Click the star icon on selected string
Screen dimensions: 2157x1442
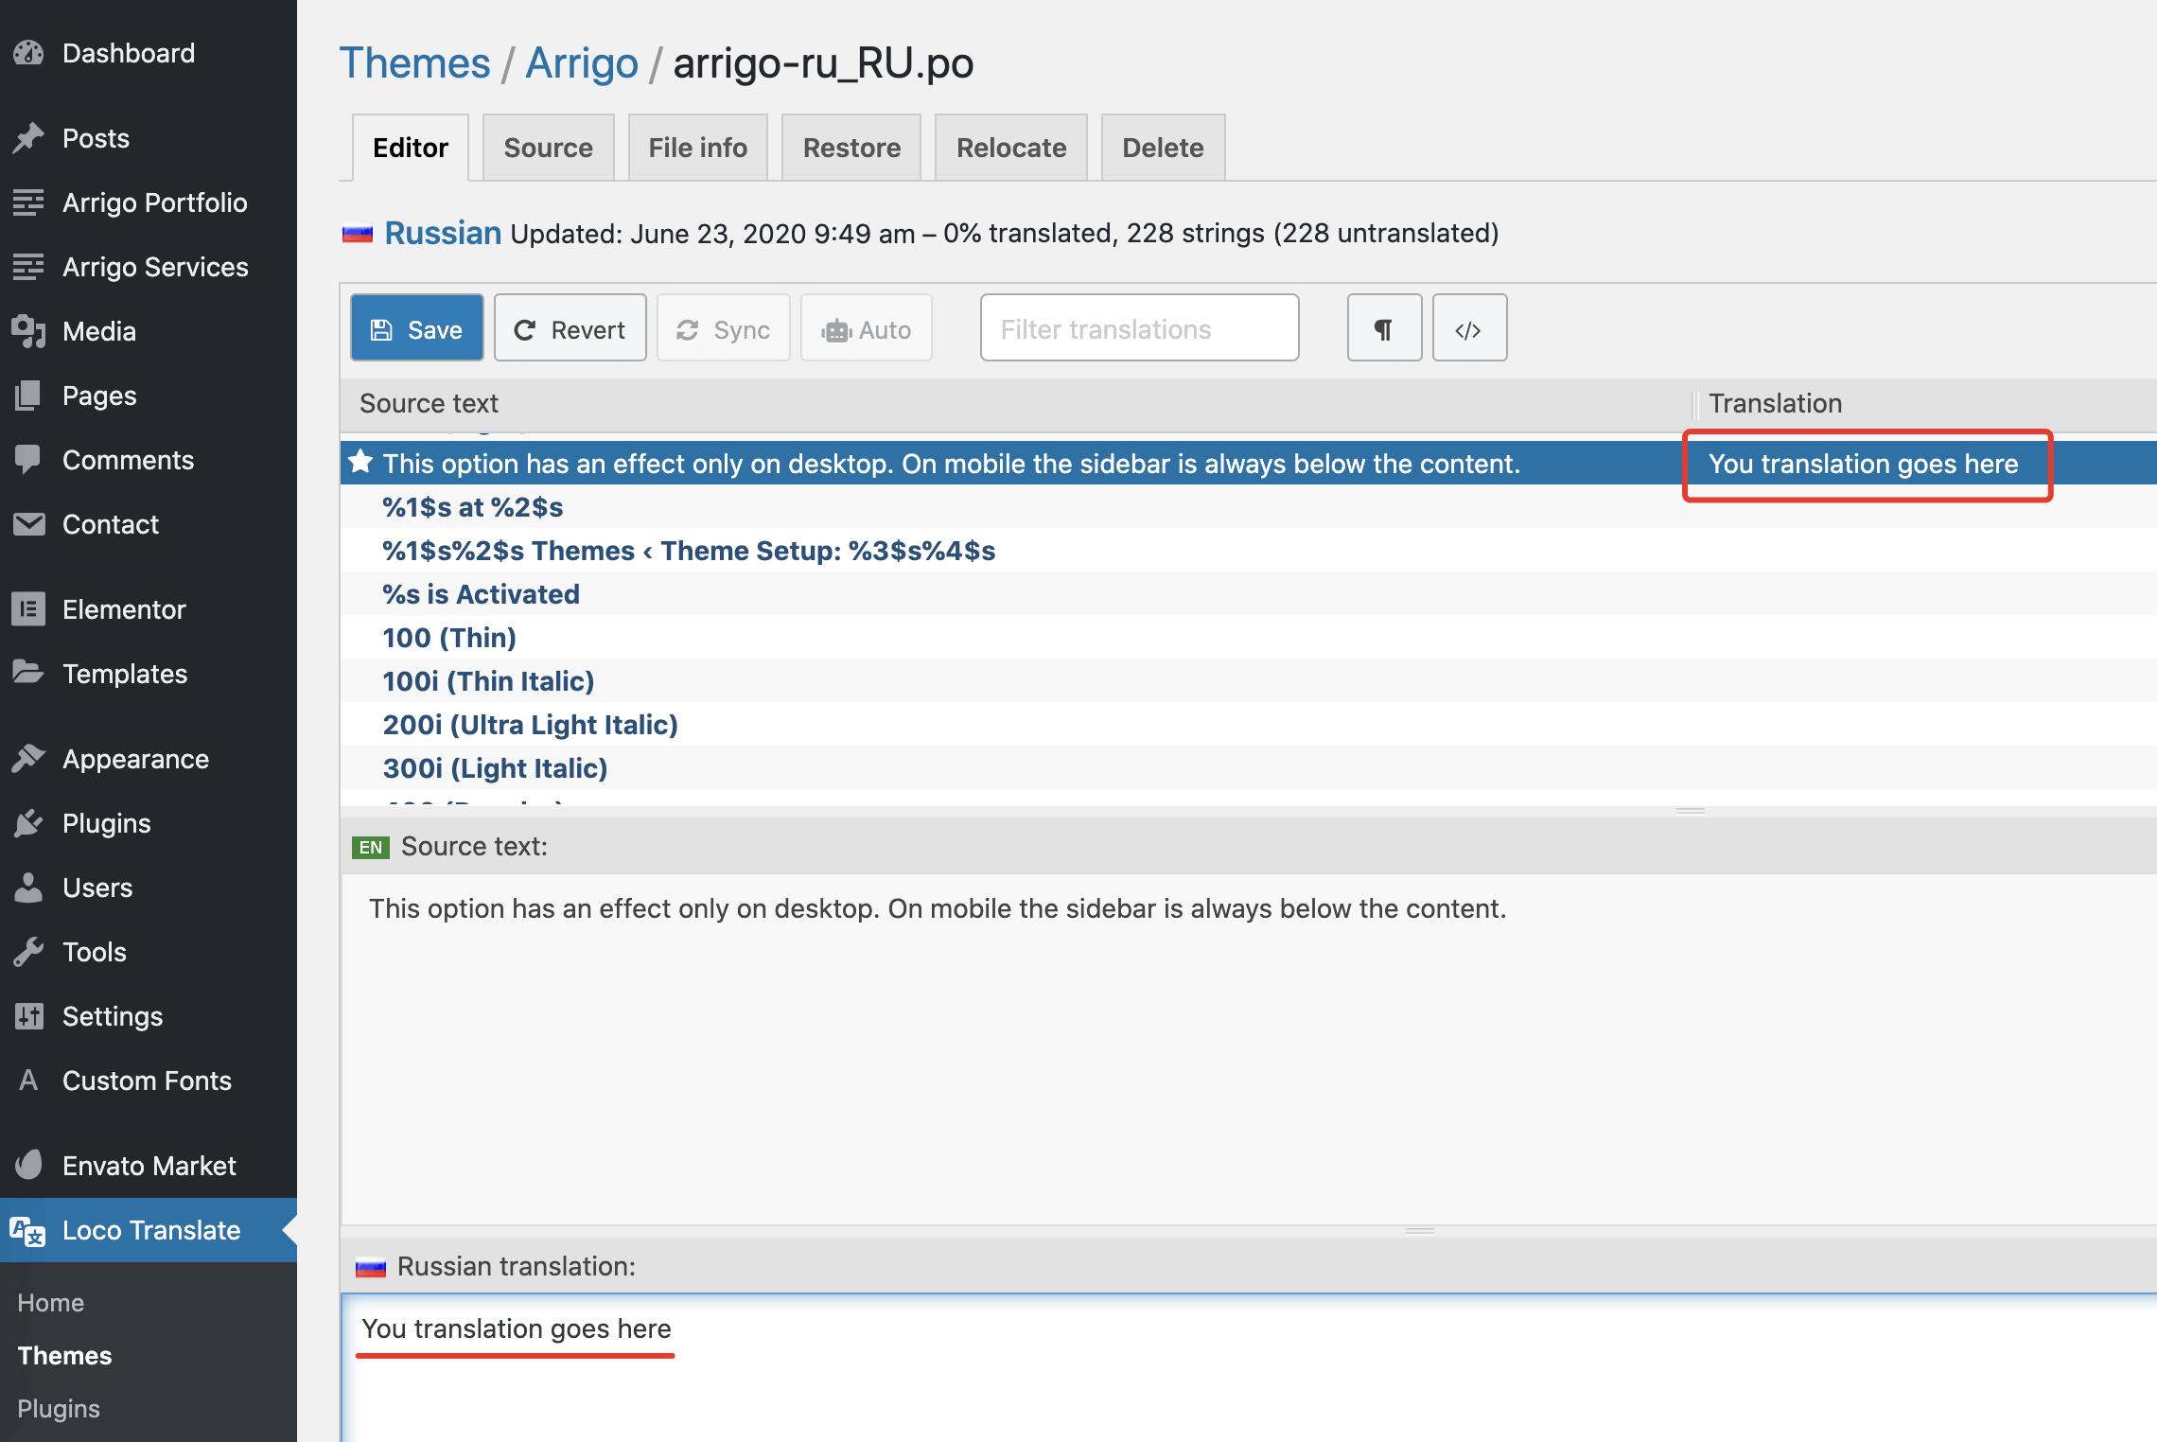pos(360,463)
